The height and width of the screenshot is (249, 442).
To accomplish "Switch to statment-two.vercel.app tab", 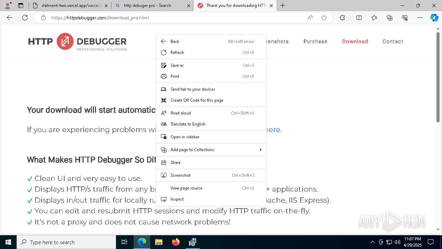I will point(70,6).
